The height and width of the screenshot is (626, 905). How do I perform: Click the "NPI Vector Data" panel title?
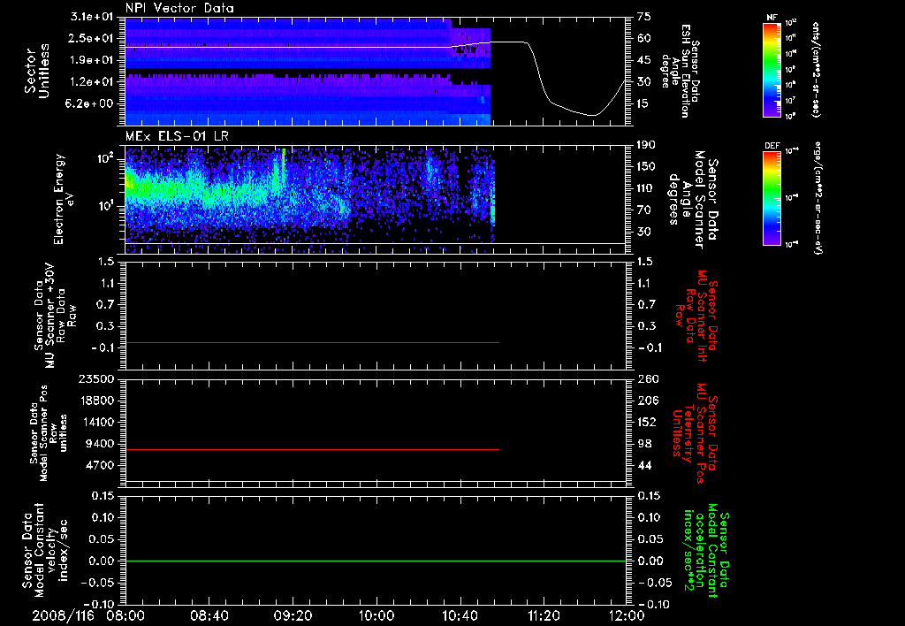[179, 8]
